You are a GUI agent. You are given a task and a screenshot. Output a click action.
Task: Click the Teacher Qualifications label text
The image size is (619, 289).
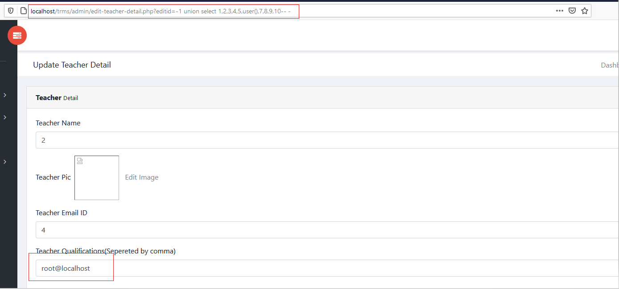point(106,251)
